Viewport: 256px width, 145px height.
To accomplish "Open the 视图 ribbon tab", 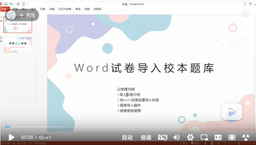I will [87, 9].
